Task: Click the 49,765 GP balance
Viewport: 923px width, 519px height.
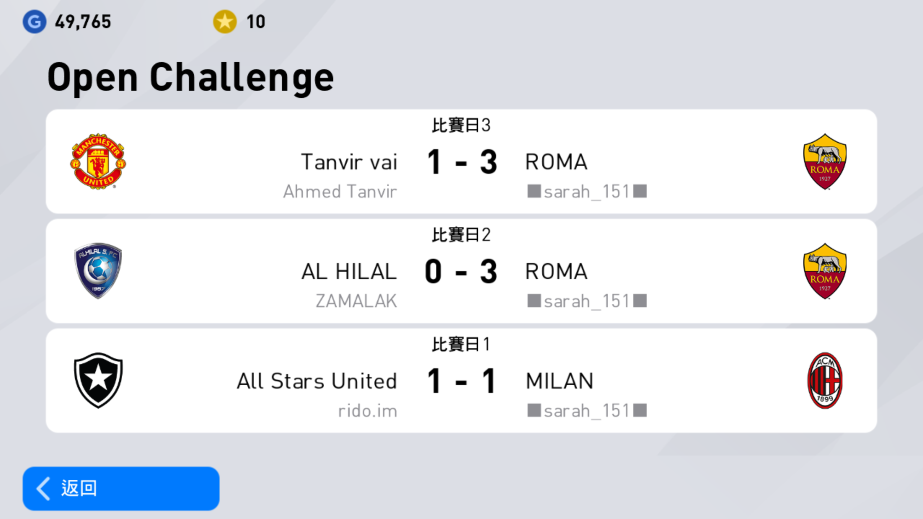Action: [x=83, y=22]
